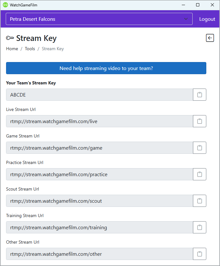Screen dimensions: 220x266
Task: Click the back arrow icon button
Action: [x=210, y=38]
